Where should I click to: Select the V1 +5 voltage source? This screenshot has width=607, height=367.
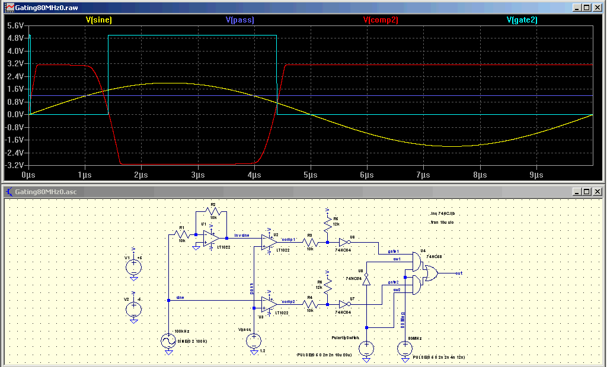[133, 267]
